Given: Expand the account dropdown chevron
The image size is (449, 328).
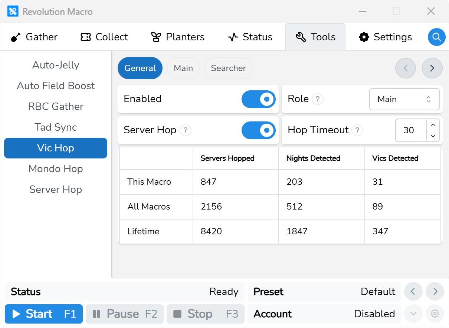Looking at the screenshot, I should (x=413, y=314).
